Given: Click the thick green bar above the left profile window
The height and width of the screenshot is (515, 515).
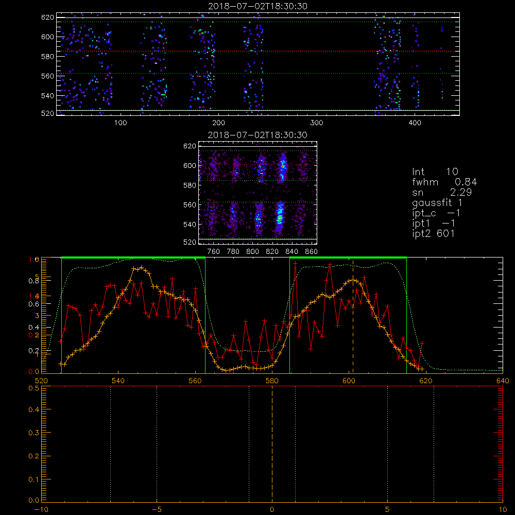Looking at the screenshot, I should tap(133, 257).
